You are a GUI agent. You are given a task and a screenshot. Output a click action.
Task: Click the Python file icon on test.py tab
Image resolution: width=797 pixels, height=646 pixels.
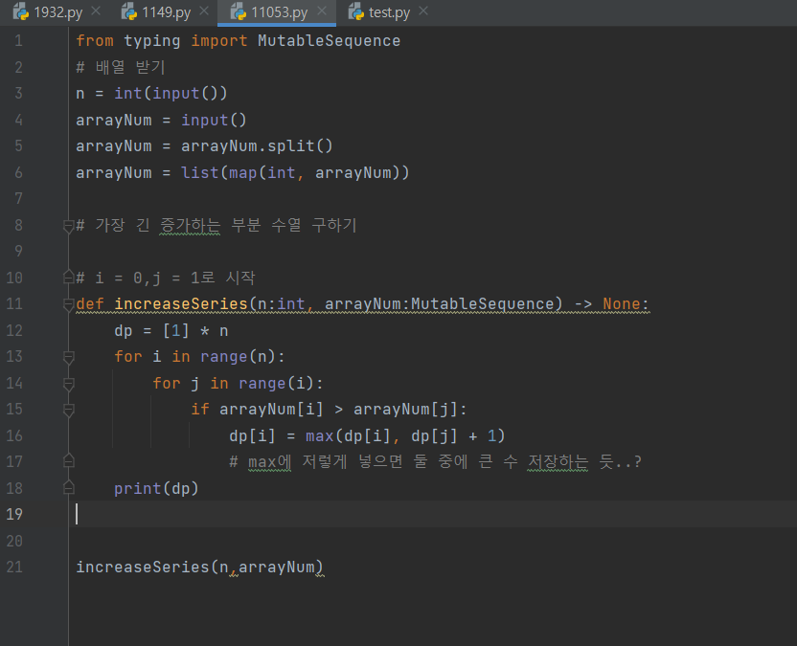(355, 11)
